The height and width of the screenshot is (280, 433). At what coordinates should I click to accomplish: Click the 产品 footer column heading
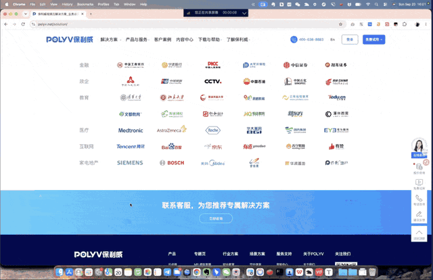coord(172,254)
